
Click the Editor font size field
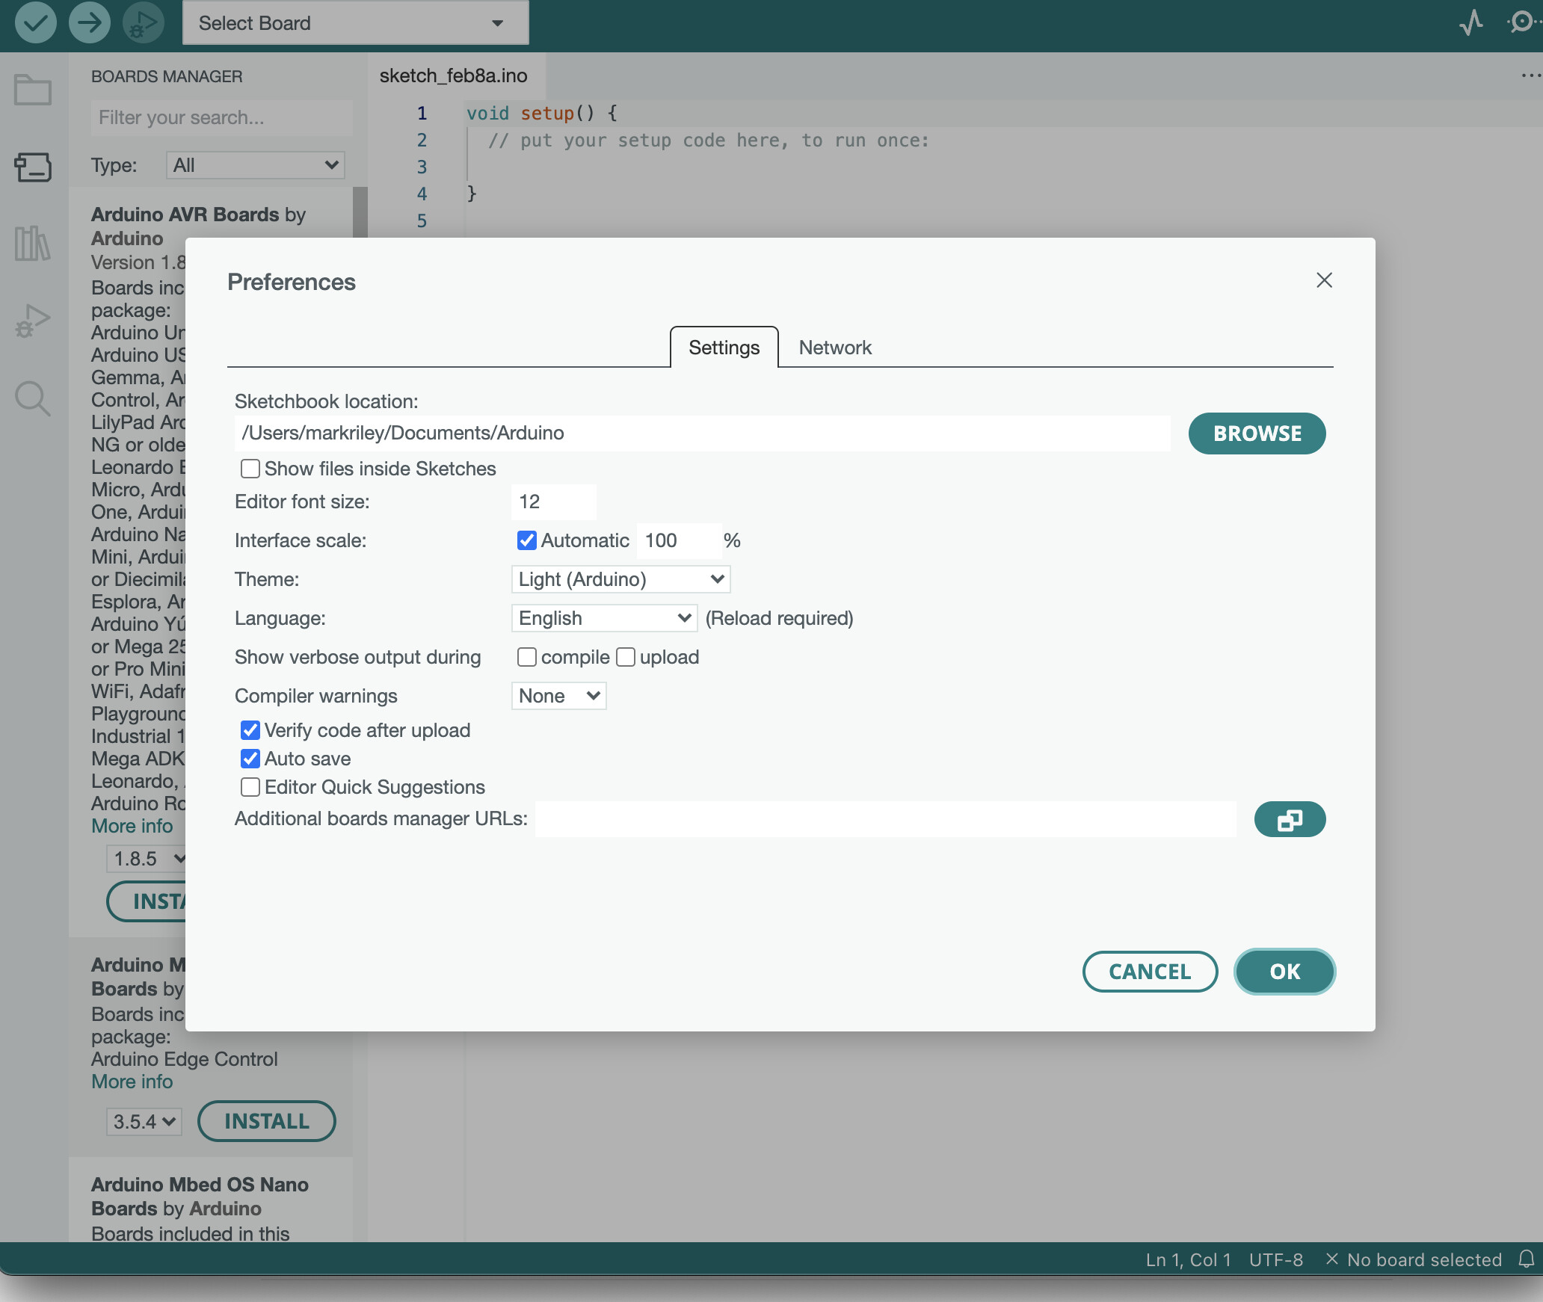pos(554,502)
